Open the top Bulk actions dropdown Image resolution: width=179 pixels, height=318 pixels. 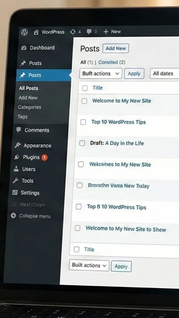[x=101, y=73]
